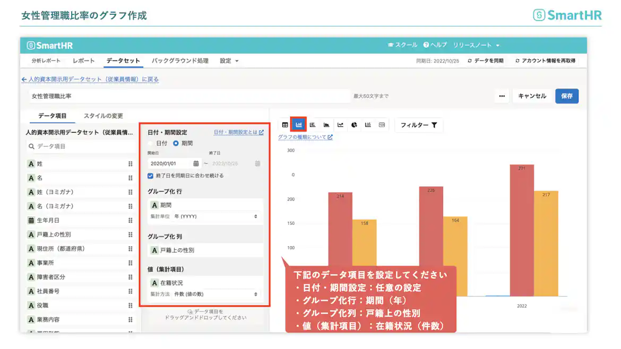Screen dimensions: 621x349
Task: Choose the line chart type
Action: point(340,125)
